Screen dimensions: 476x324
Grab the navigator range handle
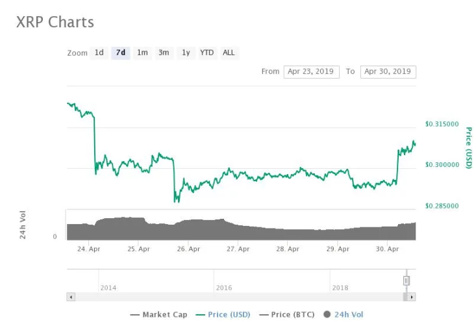coord(407,280)
